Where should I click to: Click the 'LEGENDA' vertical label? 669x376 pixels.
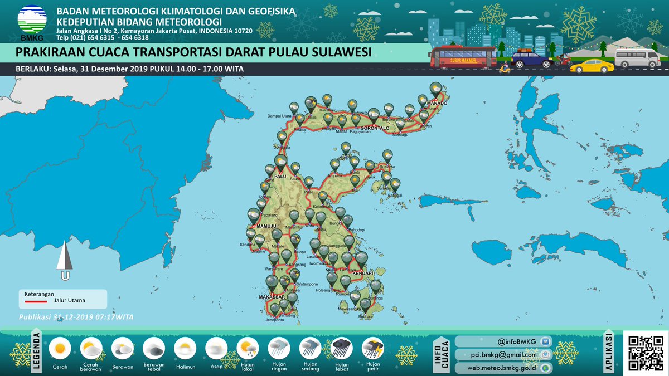37,351
